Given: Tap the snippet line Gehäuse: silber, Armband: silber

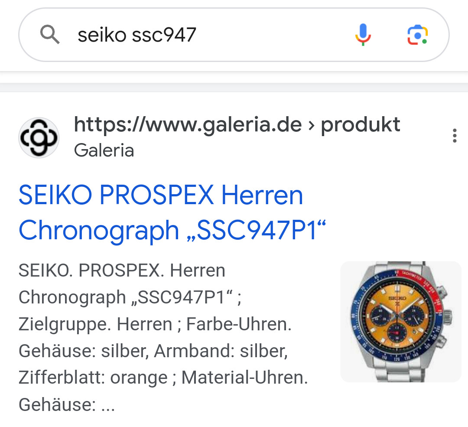Looking at the screenshot, I should (x=153, y=351).
